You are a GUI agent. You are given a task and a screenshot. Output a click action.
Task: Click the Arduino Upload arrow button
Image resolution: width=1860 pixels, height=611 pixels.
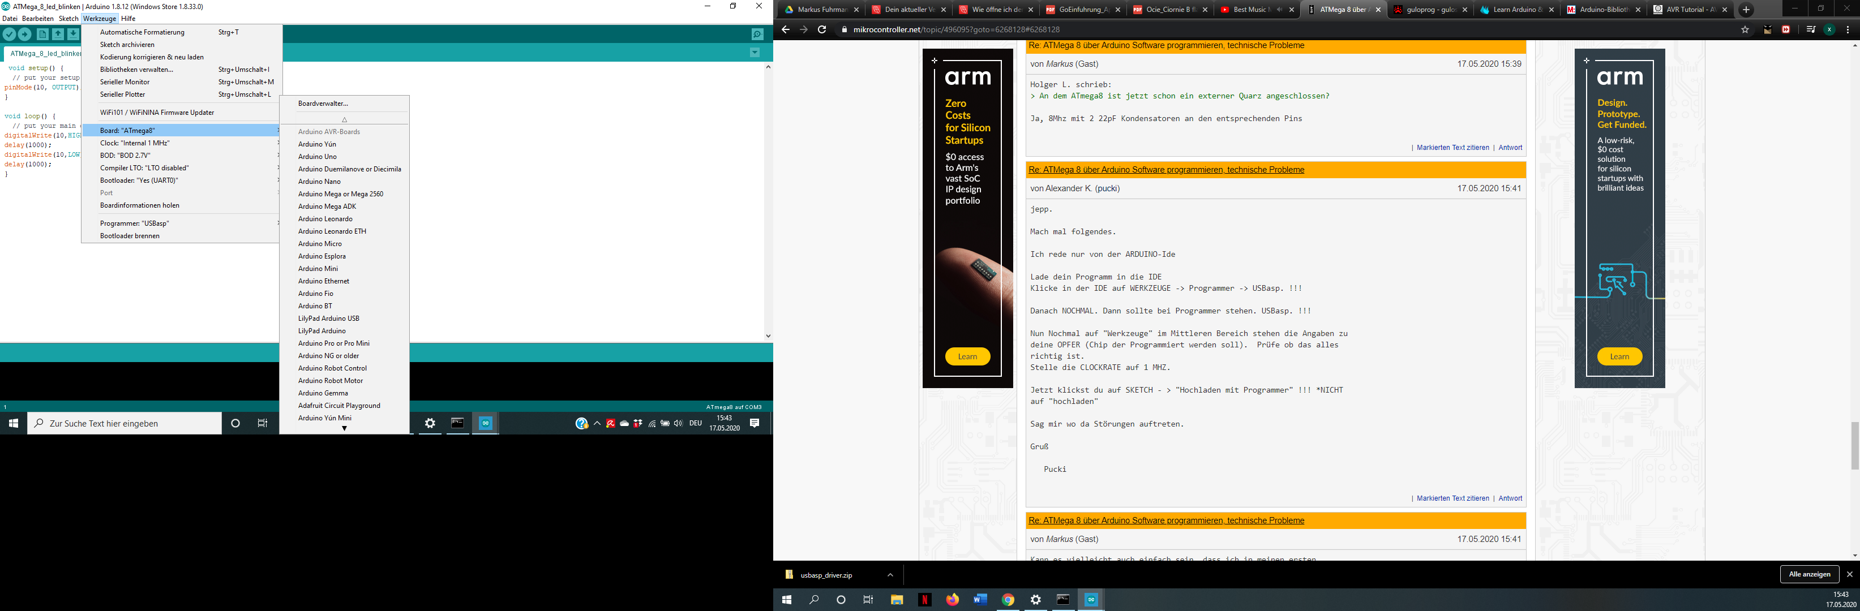coord(24,34)
